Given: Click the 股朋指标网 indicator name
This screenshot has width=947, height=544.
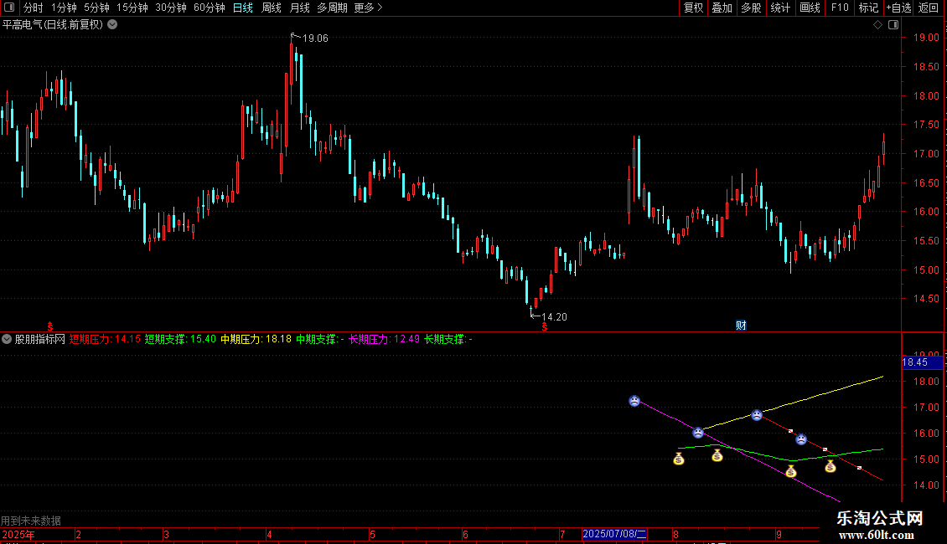Looking at the screenshot, I should tap(40, 339).
